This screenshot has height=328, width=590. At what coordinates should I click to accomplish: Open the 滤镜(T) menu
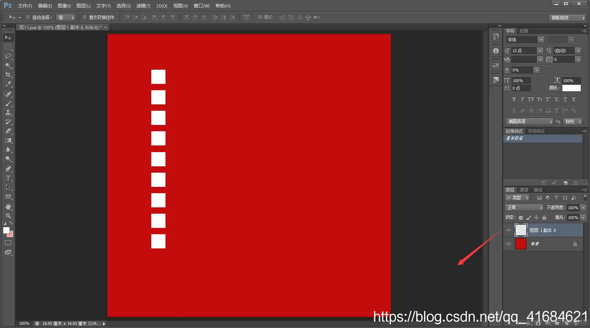[143, 6]
